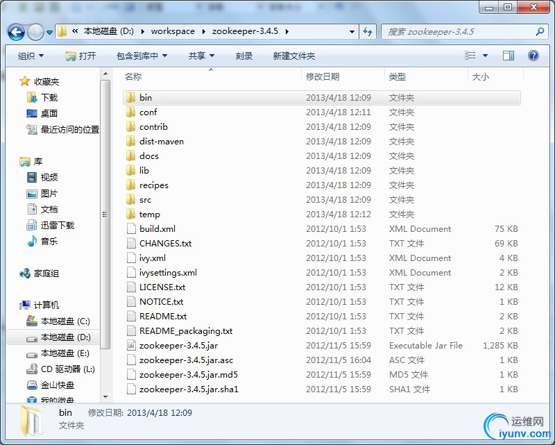Expand the arrow after 本地磁盘 (D:) breadcrumb
The width and height of the screenshot is (555, 445).
(143, 31)
